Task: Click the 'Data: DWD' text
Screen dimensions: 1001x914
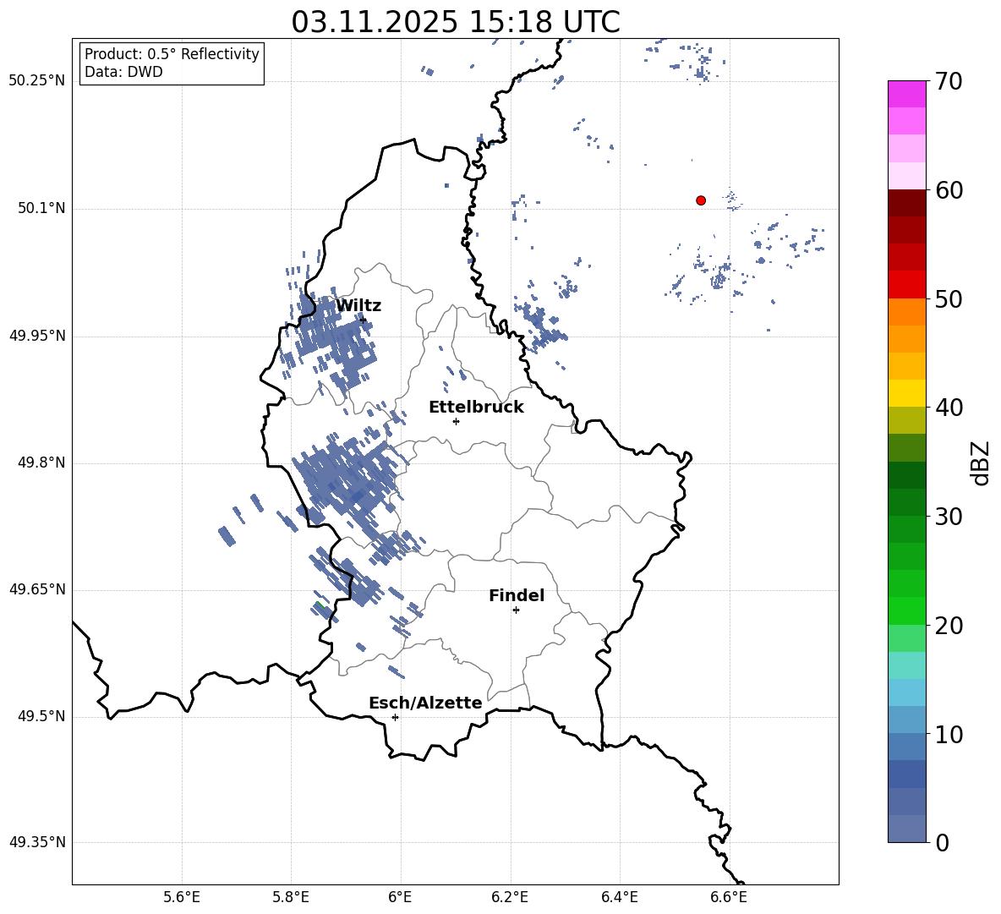Action: click(123, 72)
